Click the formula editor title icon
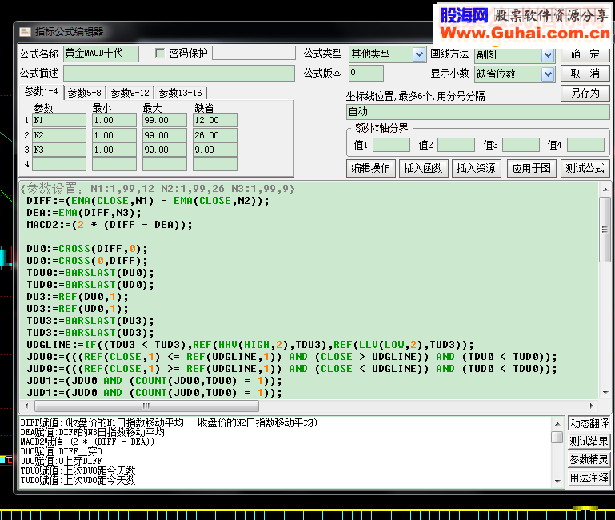This screenshot has height=520, width=615. 25,32
